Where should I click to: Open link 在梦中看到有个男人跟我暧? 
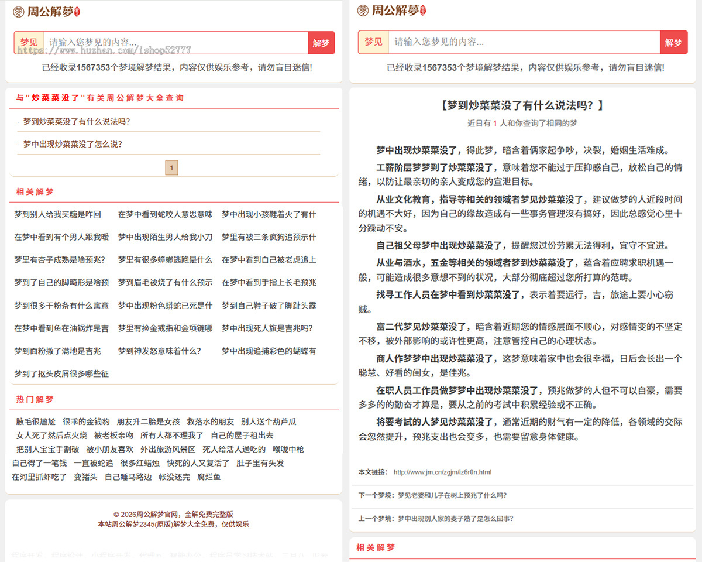tap(61, 237)
